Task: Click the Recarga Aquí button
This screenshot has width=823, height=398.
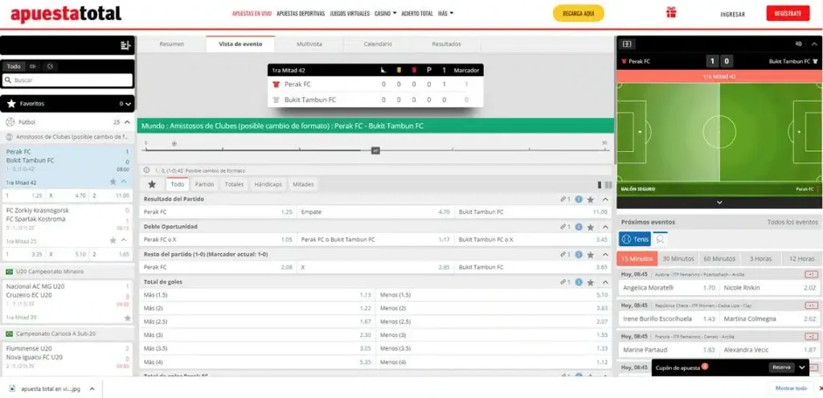Action: pos(579,13)
